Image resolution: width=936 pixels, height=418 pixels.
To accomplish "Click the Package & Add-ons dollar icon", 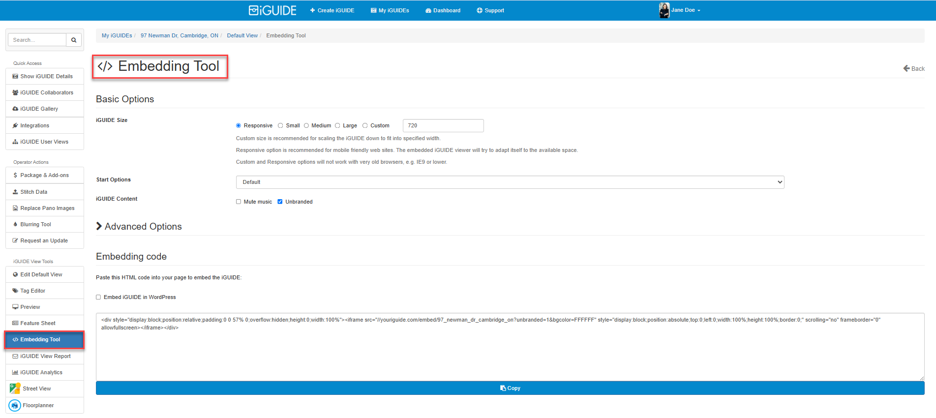I will coord(15,175).
